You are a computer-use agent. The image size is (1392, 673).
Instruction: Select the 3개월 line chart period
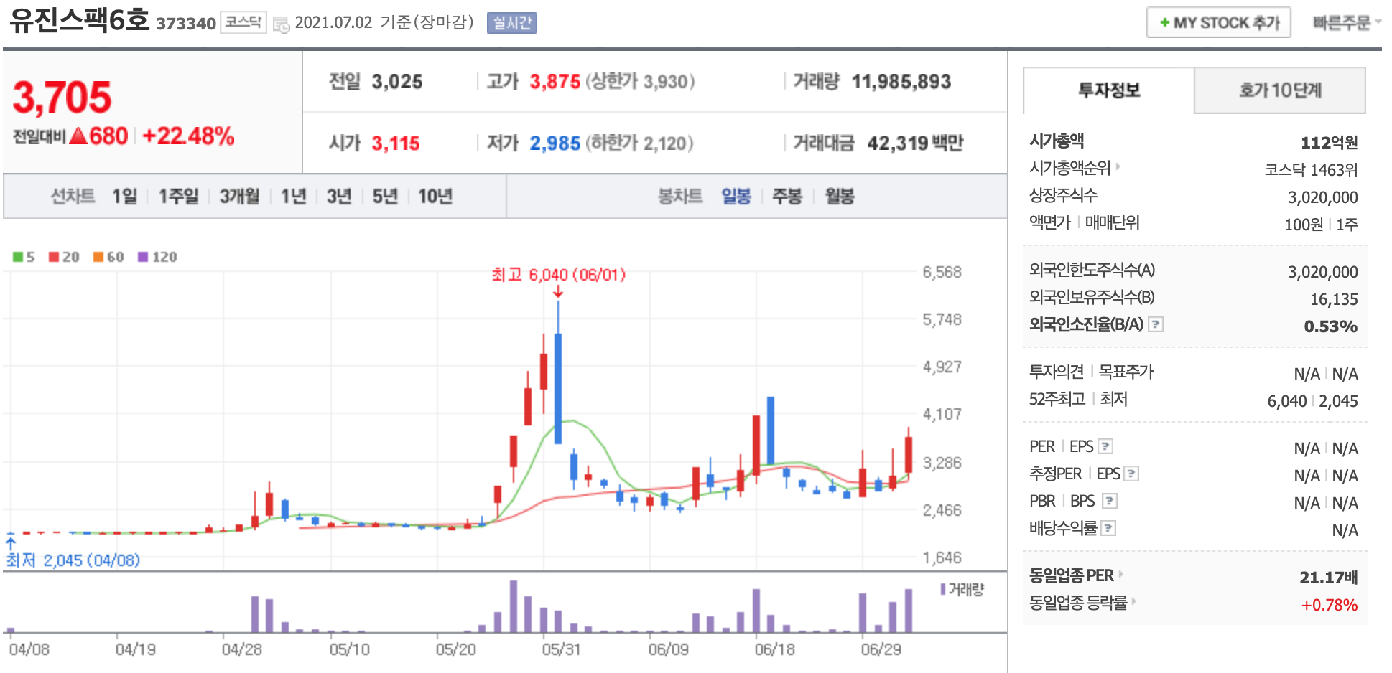tap(239, 197)
